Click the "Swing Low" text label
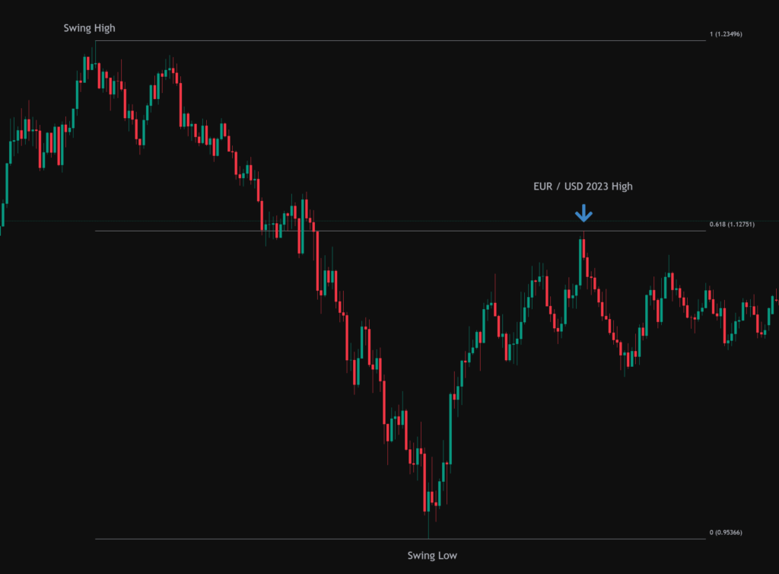The width and height of the screenshot is (779, 574). pyautogui.click(x=432, y=556)
